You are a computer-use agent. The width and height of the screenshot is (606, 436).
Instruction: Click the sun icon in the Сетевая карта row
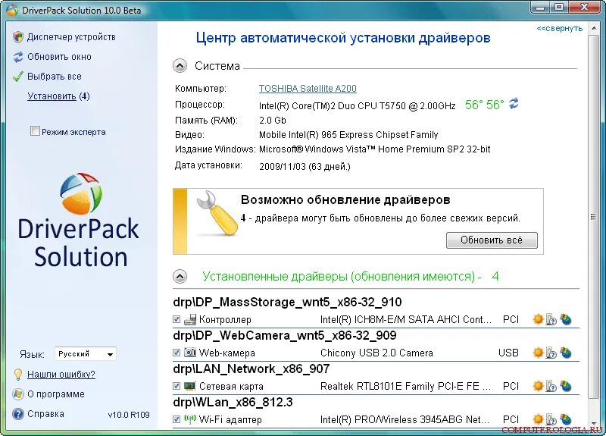(538, 386)
